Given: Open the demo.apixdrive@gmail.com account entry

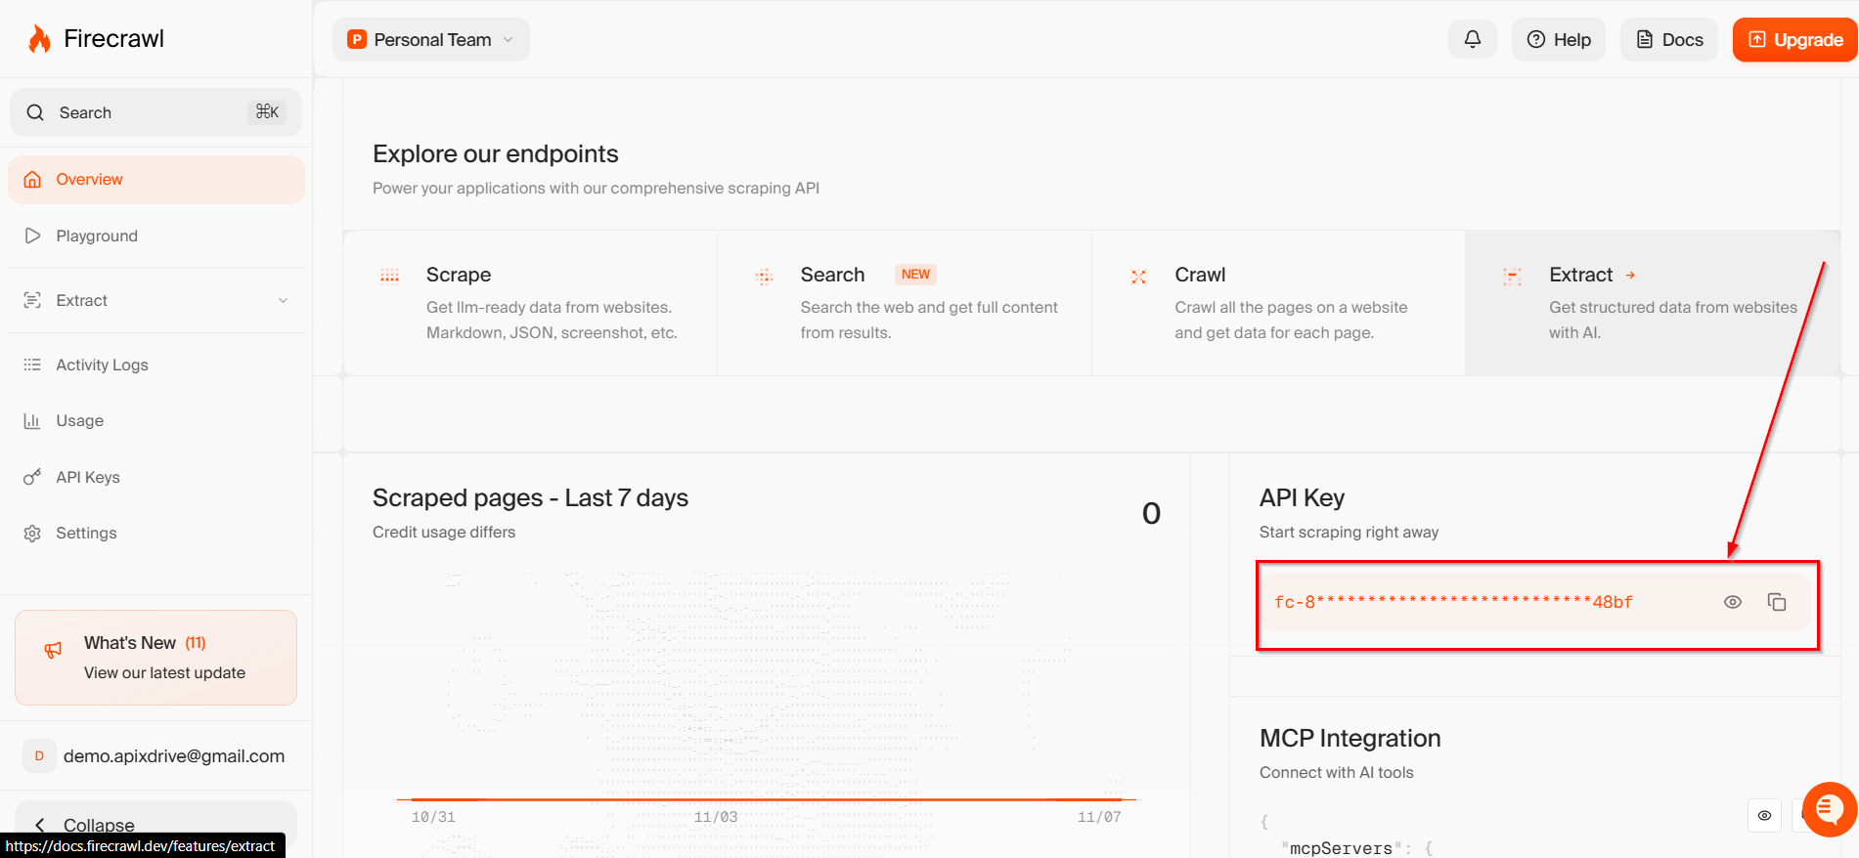Looking at the screenshot, I should 156,756.
